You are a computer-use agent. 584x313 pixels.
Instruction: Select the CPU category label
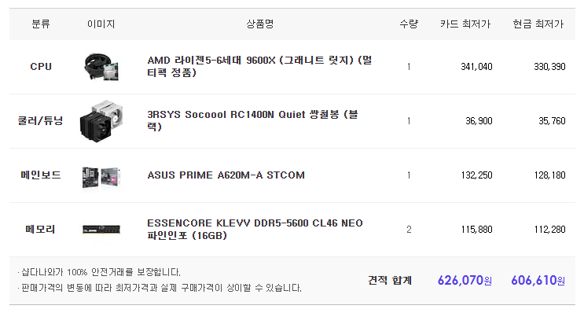(x=41, y=67)
